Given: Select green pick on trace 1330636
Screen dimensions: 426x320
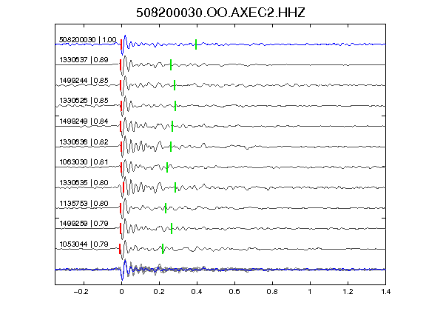Looking at the screenshot, I should pyautogui.click(x=171, y=147).
